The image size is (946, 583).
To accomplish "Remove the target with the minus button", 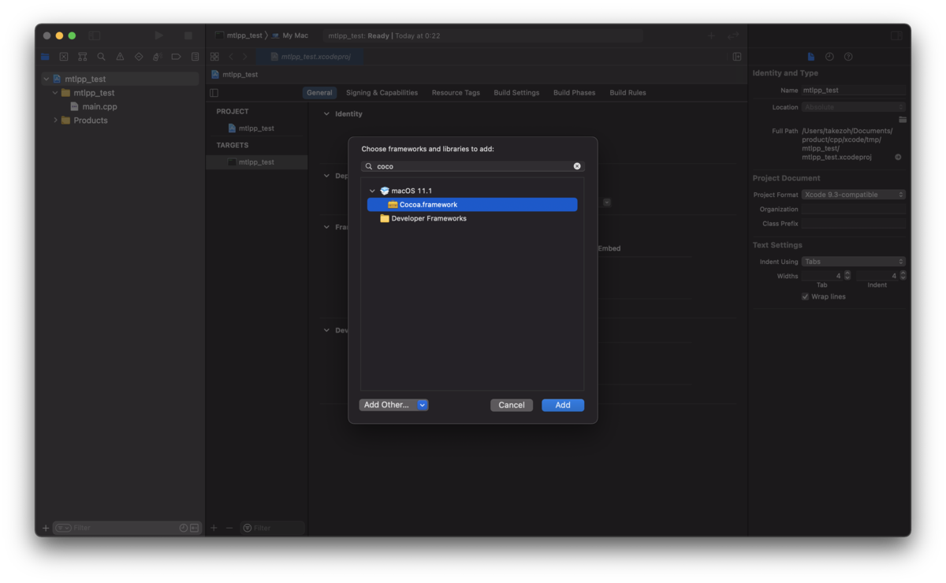I will click(229, 528).
